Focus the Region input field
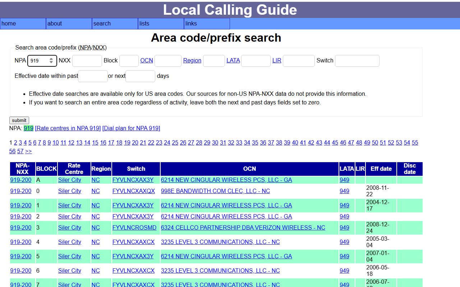 214,61
